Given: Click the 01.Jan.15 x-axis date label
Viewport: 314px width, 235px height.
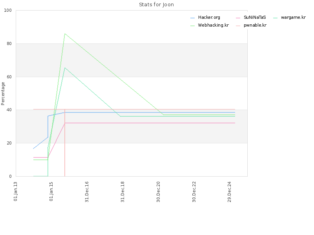Looking at the screenshot, I should click(51, 192).
